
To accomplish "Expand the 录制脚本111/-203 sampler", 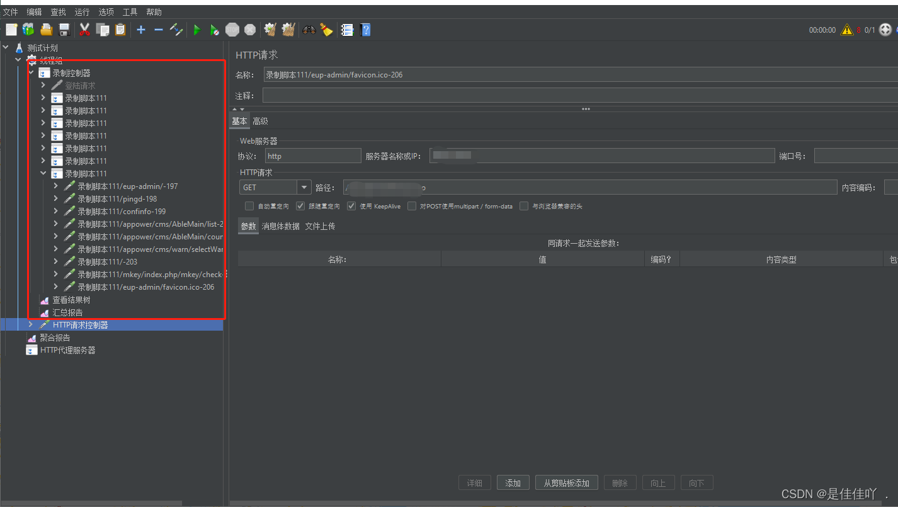I will coord(55,261).
